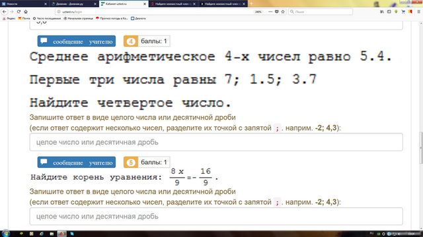Toggle the browser sidebar icon

tap(389, 12)
